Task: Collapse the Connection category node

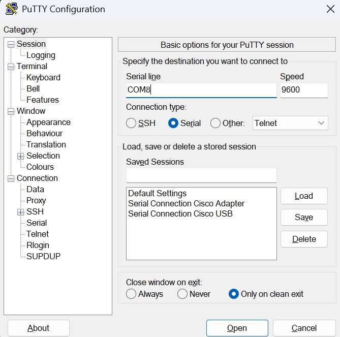Action: coord(11,179)
